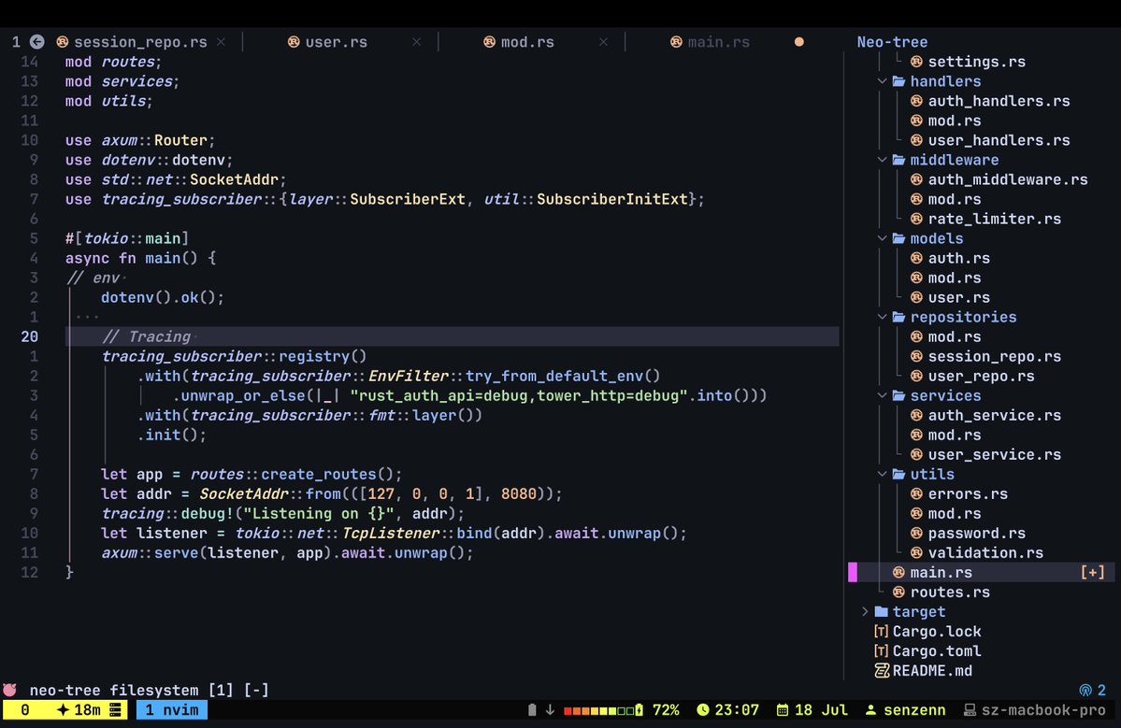Open auth_service.rs file

[995, 416]
